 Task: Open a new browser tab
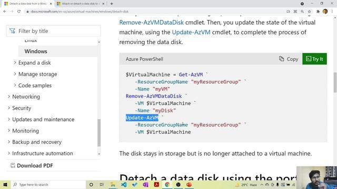(x=112, y=4)
